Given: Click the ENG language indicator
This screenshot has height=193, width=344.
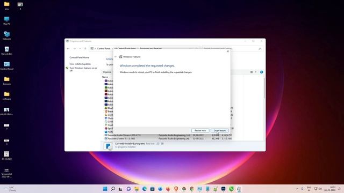Looking at the screenshot, I should point(309,189).
